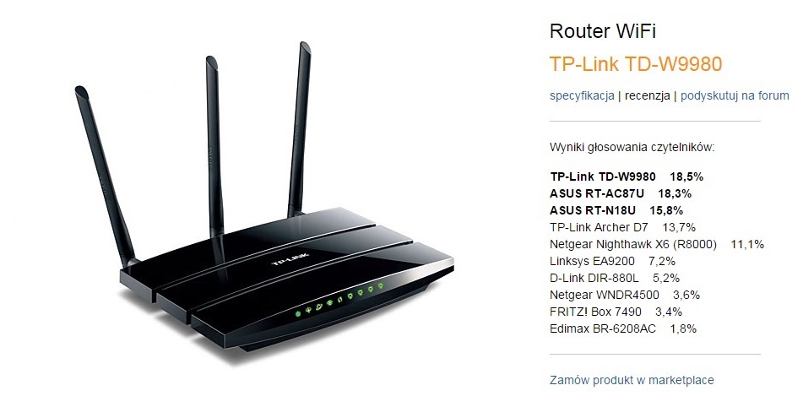Select TP-Link Archer D7 result entry

point(623,227)
